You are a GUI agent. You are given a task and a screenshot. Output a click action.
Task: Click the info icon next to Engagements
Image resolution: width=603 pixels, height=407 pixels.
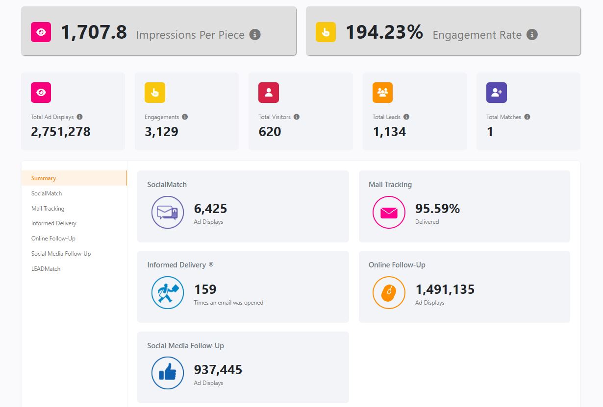185,117
